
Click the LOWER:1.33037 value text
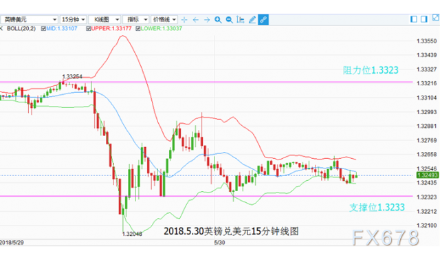pos(162,29)
